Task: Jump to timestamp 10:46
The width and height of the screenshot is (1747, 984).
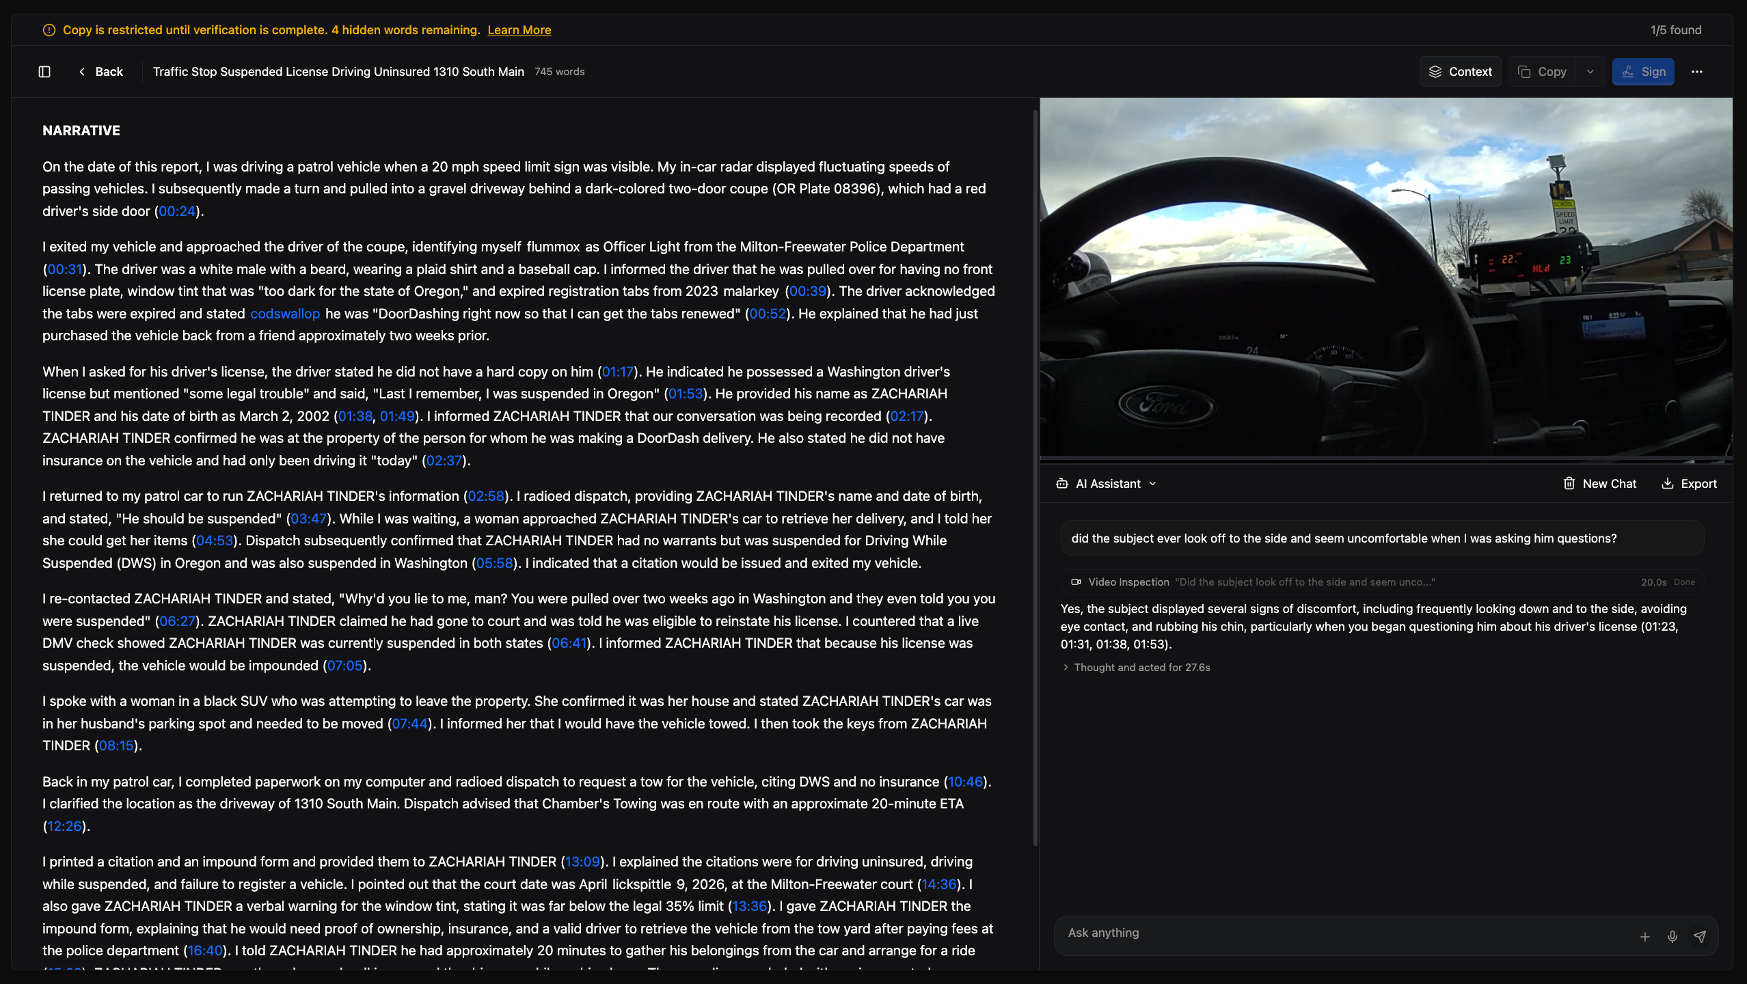Action: click(x=965, y=782)
